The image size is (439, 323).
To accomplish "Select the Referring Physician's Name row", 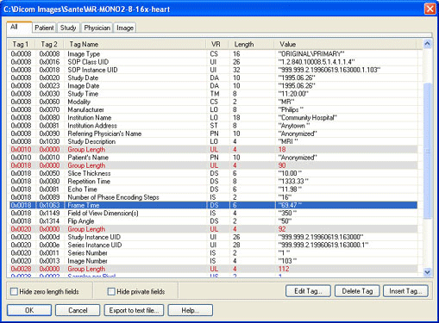I will click(x=212, y=134).
